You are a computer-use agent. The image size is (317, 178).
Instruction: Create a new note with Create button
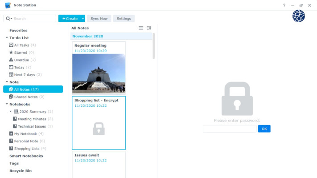(70, 19)
